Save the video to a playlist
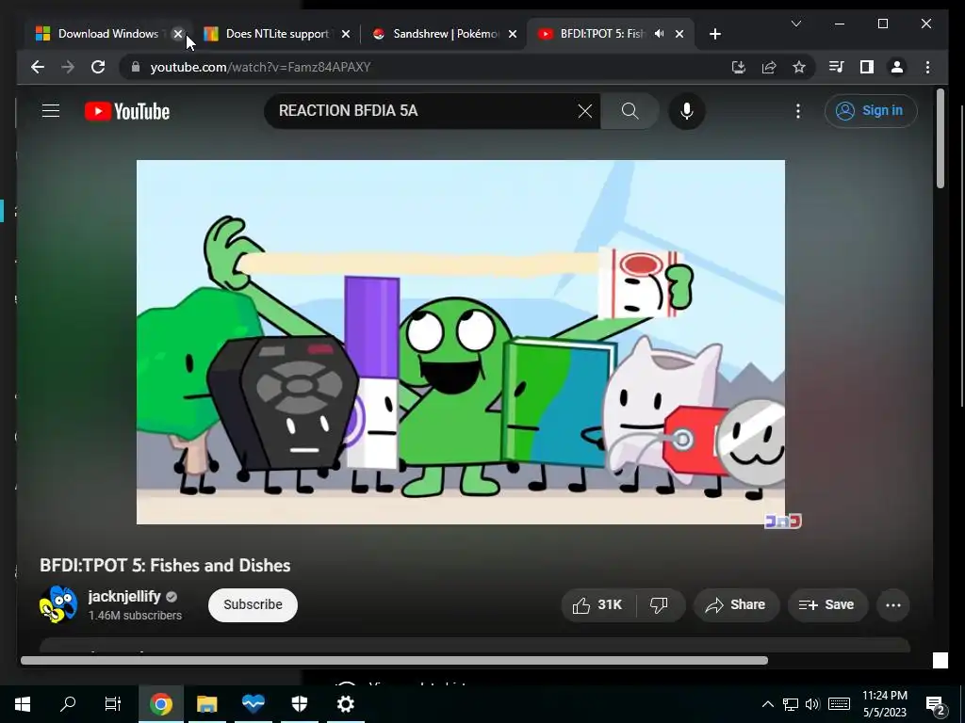The height and width of the screenshot is (723, 965). [827, 605]
